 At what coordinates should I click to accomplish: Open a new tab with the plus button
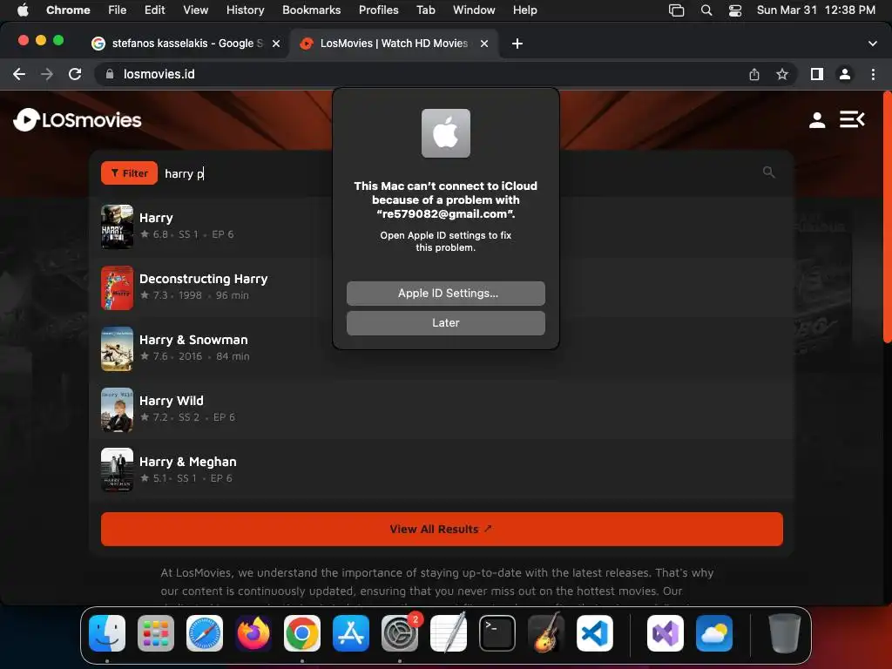(x=517, y=44)
